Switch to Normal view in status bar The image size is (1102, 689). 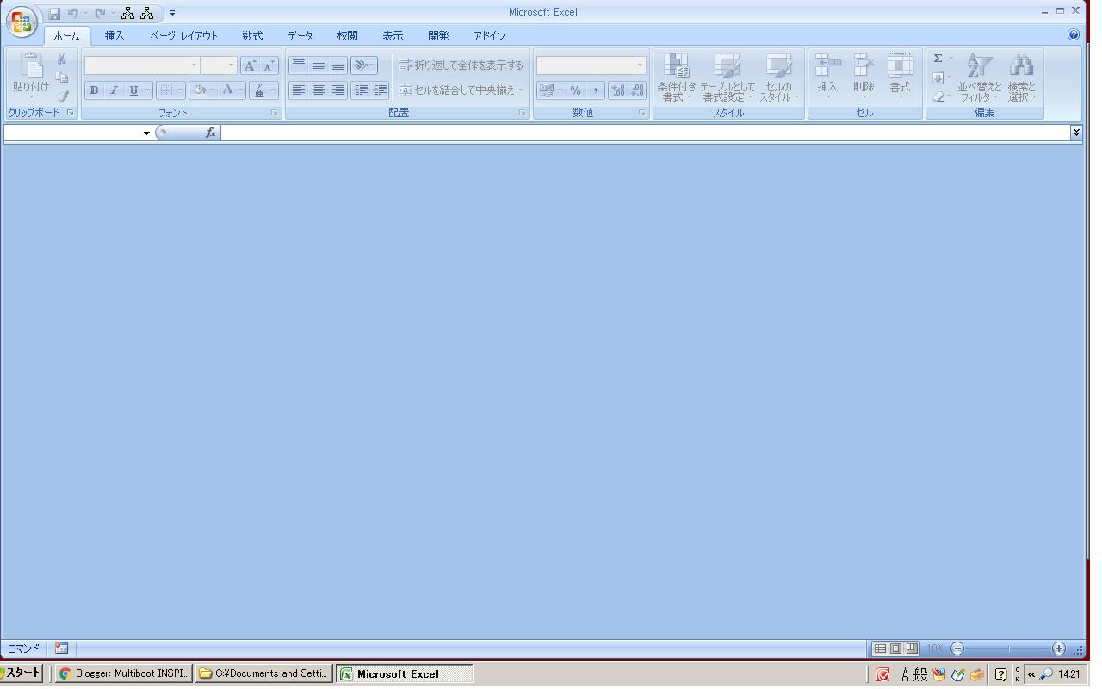pyautogui.click(x=880, y=649)
